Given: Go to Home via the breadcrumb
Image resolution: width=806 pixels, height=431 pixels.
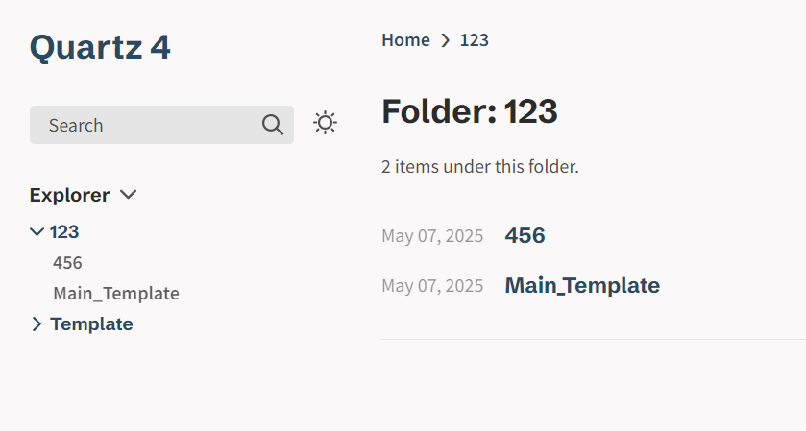Looking at the screenshot, I should (405, 40).
